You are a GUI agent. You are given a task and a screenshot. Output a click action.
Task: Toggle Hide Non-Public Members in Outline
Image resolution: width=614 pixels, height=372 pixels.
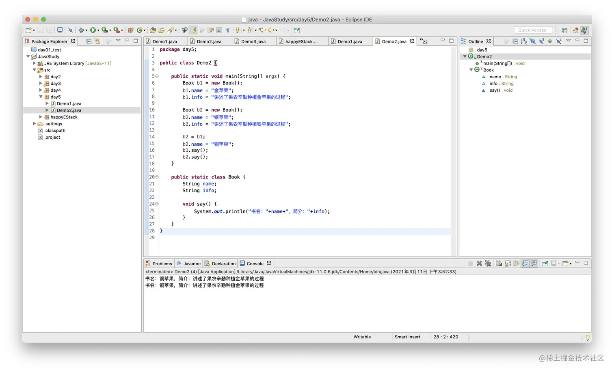pyautogui.click(x=550, y=41)
